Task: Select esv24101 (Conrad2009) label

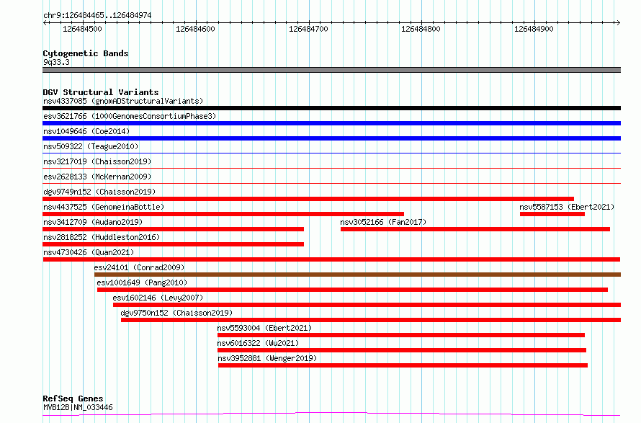Action: tap(139, 267)
